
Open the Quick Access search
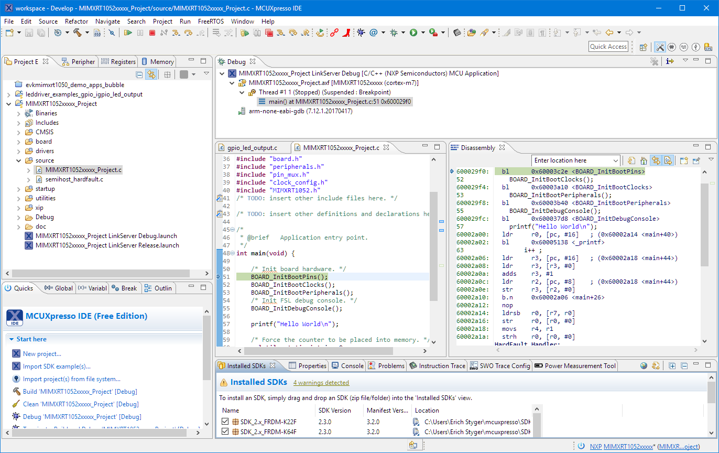coord(608,46)
